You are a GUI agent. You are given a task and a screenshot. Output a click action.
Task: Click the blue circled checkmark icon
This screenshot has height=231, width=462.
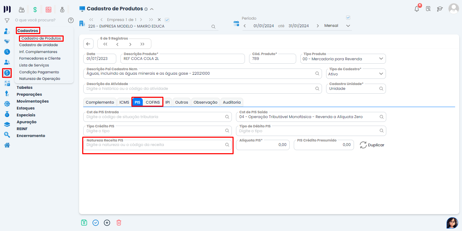[96, 222]
